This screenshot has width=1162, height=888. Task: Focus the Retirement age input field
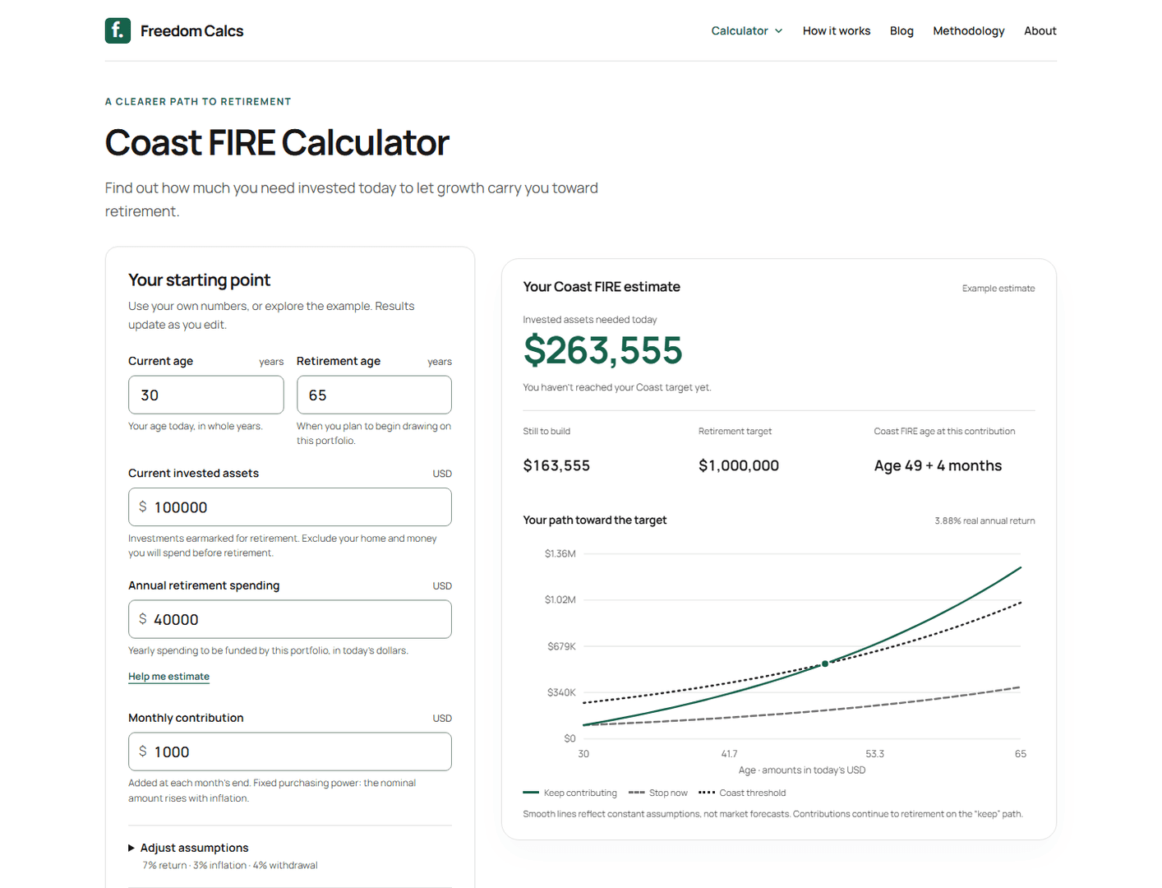(x=374, y=395)
